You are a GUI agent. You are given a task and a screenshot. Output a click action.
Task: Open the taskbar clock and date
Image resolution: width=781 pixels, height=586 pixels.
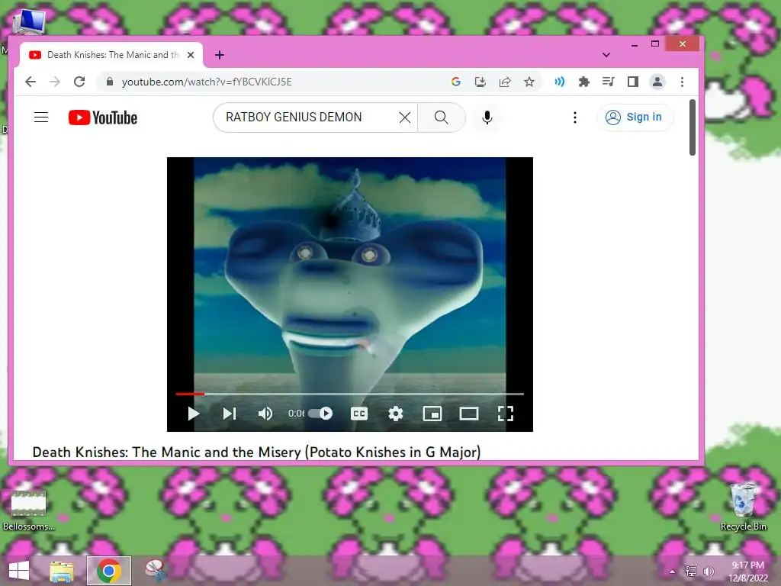tap(747, 572)
